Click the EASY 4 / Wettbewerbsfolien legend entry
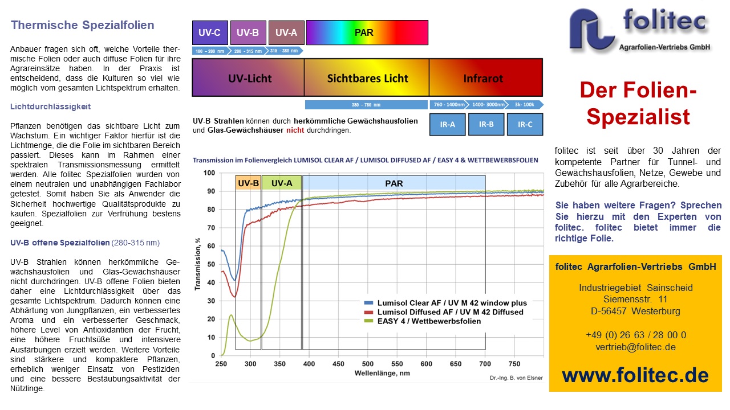This screenshot has width=730, height=410. pos(422,321)
